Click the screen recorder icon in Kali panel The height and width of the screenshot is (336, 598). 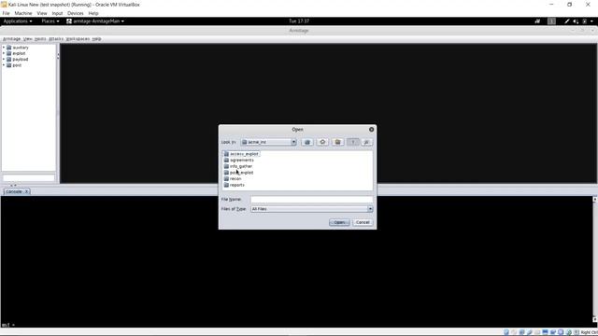(537, 21)
